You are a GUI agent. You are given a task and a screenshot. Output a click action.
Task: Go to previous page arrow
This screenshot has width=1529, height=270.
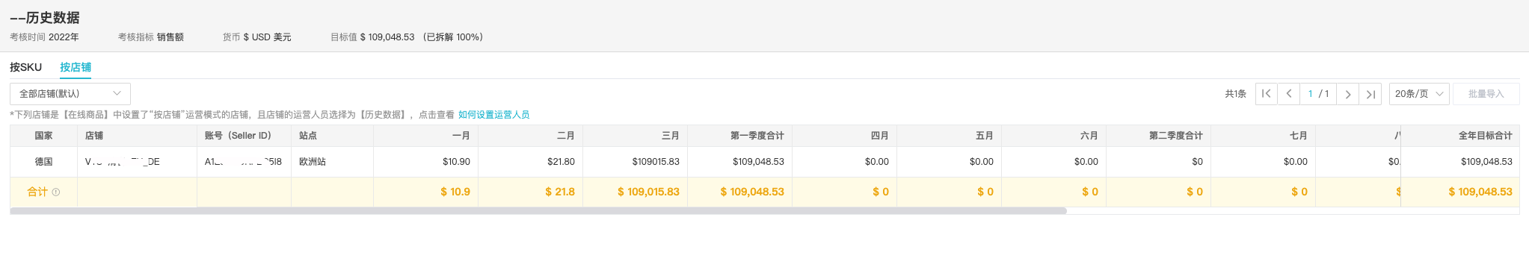click(1288, 94)
